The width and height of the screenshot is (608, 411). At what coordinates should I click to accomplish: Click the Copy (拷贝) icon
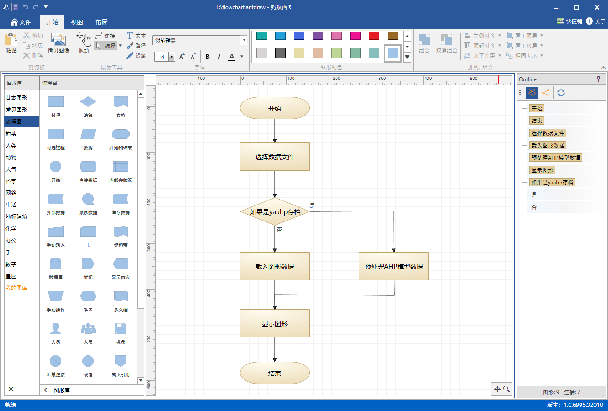[x=27, y=46]
